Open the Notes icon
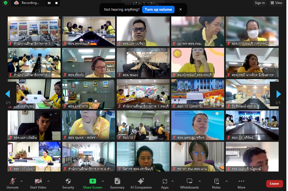The width and height of the screenshot is (288, 191). click(216, 181)
